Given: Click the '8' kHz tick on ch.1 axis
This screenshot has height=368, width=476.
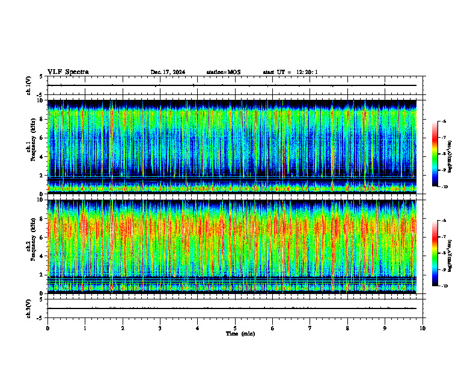Looking at the screenshot, I should coord(41,119).
